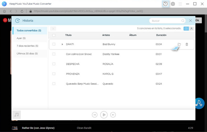
Task: Click song title DESPECHÁ
Action: [73, 64]
